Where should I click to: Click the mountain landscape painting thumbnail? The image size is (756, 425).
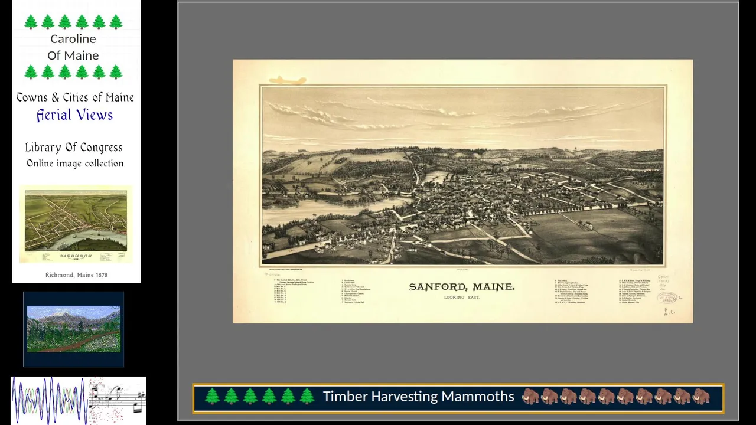pos(74,329)
